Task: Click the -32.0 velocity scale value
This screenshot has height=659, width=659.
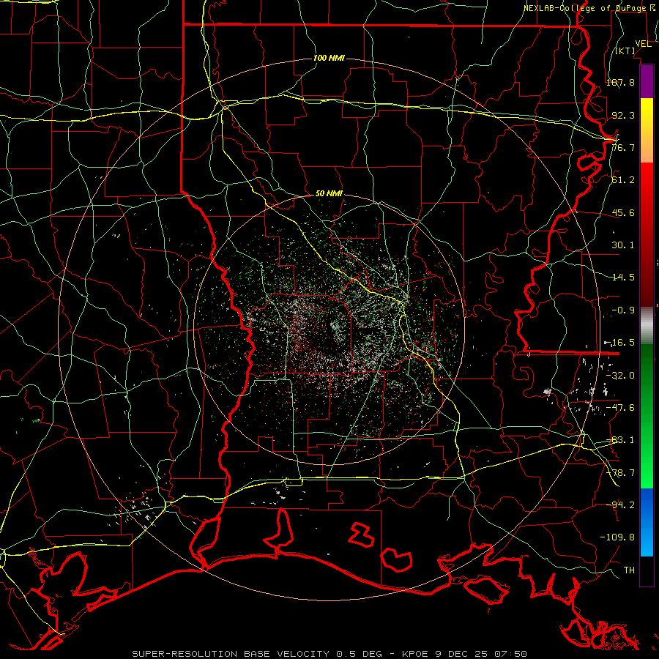Action: (x=622, y=376)
